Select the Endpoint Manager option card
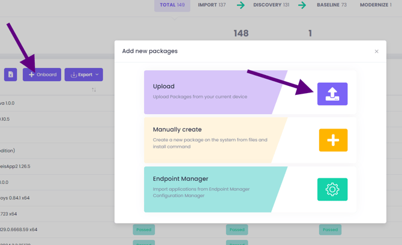This screenshot has width=402, height=245. [210, 189]
